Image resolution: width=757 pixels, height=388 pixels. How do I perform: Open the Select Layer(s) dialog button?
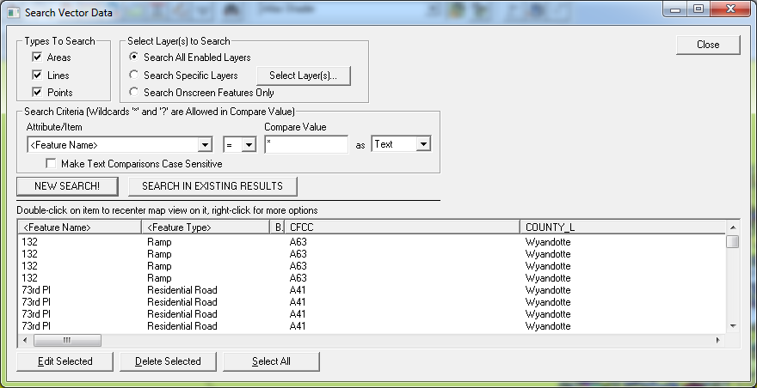[304, 76]
